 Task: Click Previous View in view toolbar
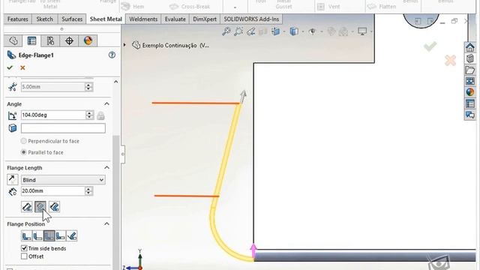[250, 31]
